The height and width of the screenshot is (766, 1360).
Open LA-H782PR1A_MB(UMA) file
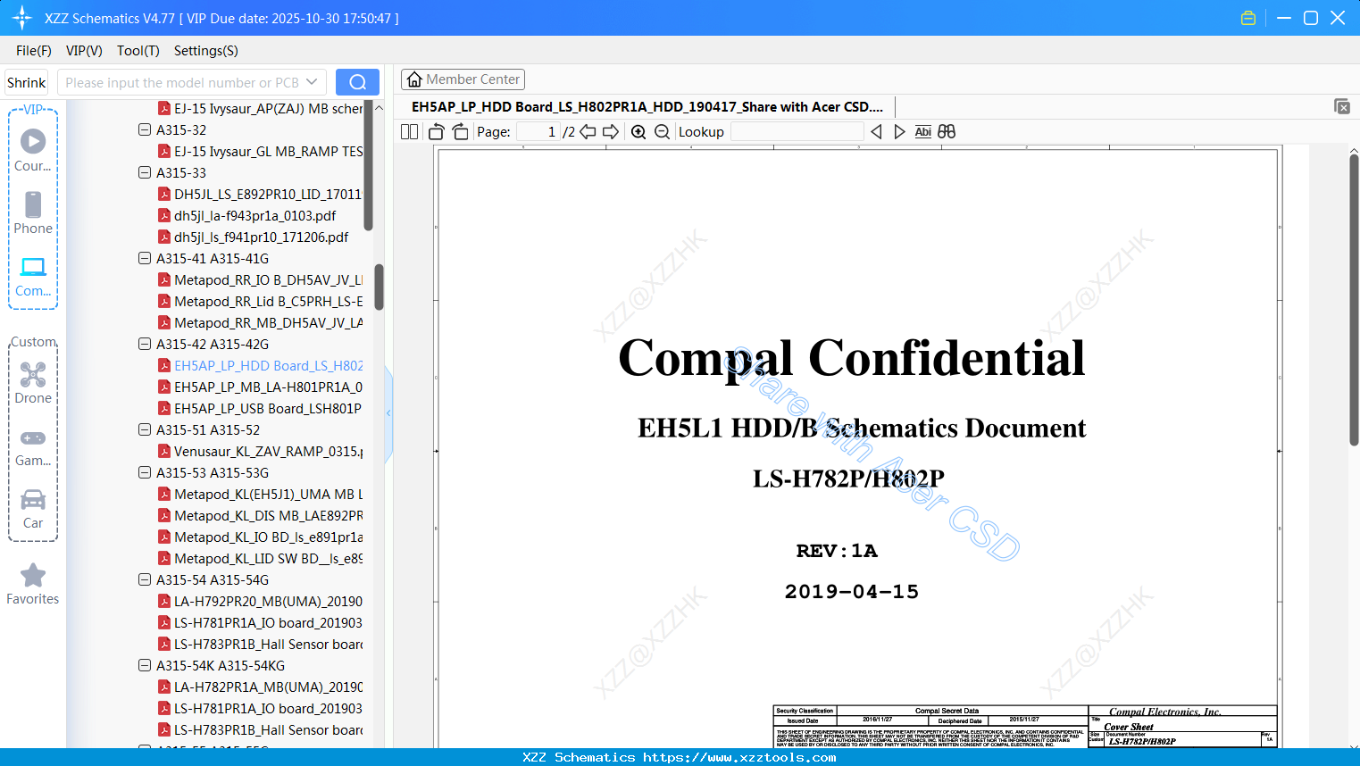click(x=268, y=687)
